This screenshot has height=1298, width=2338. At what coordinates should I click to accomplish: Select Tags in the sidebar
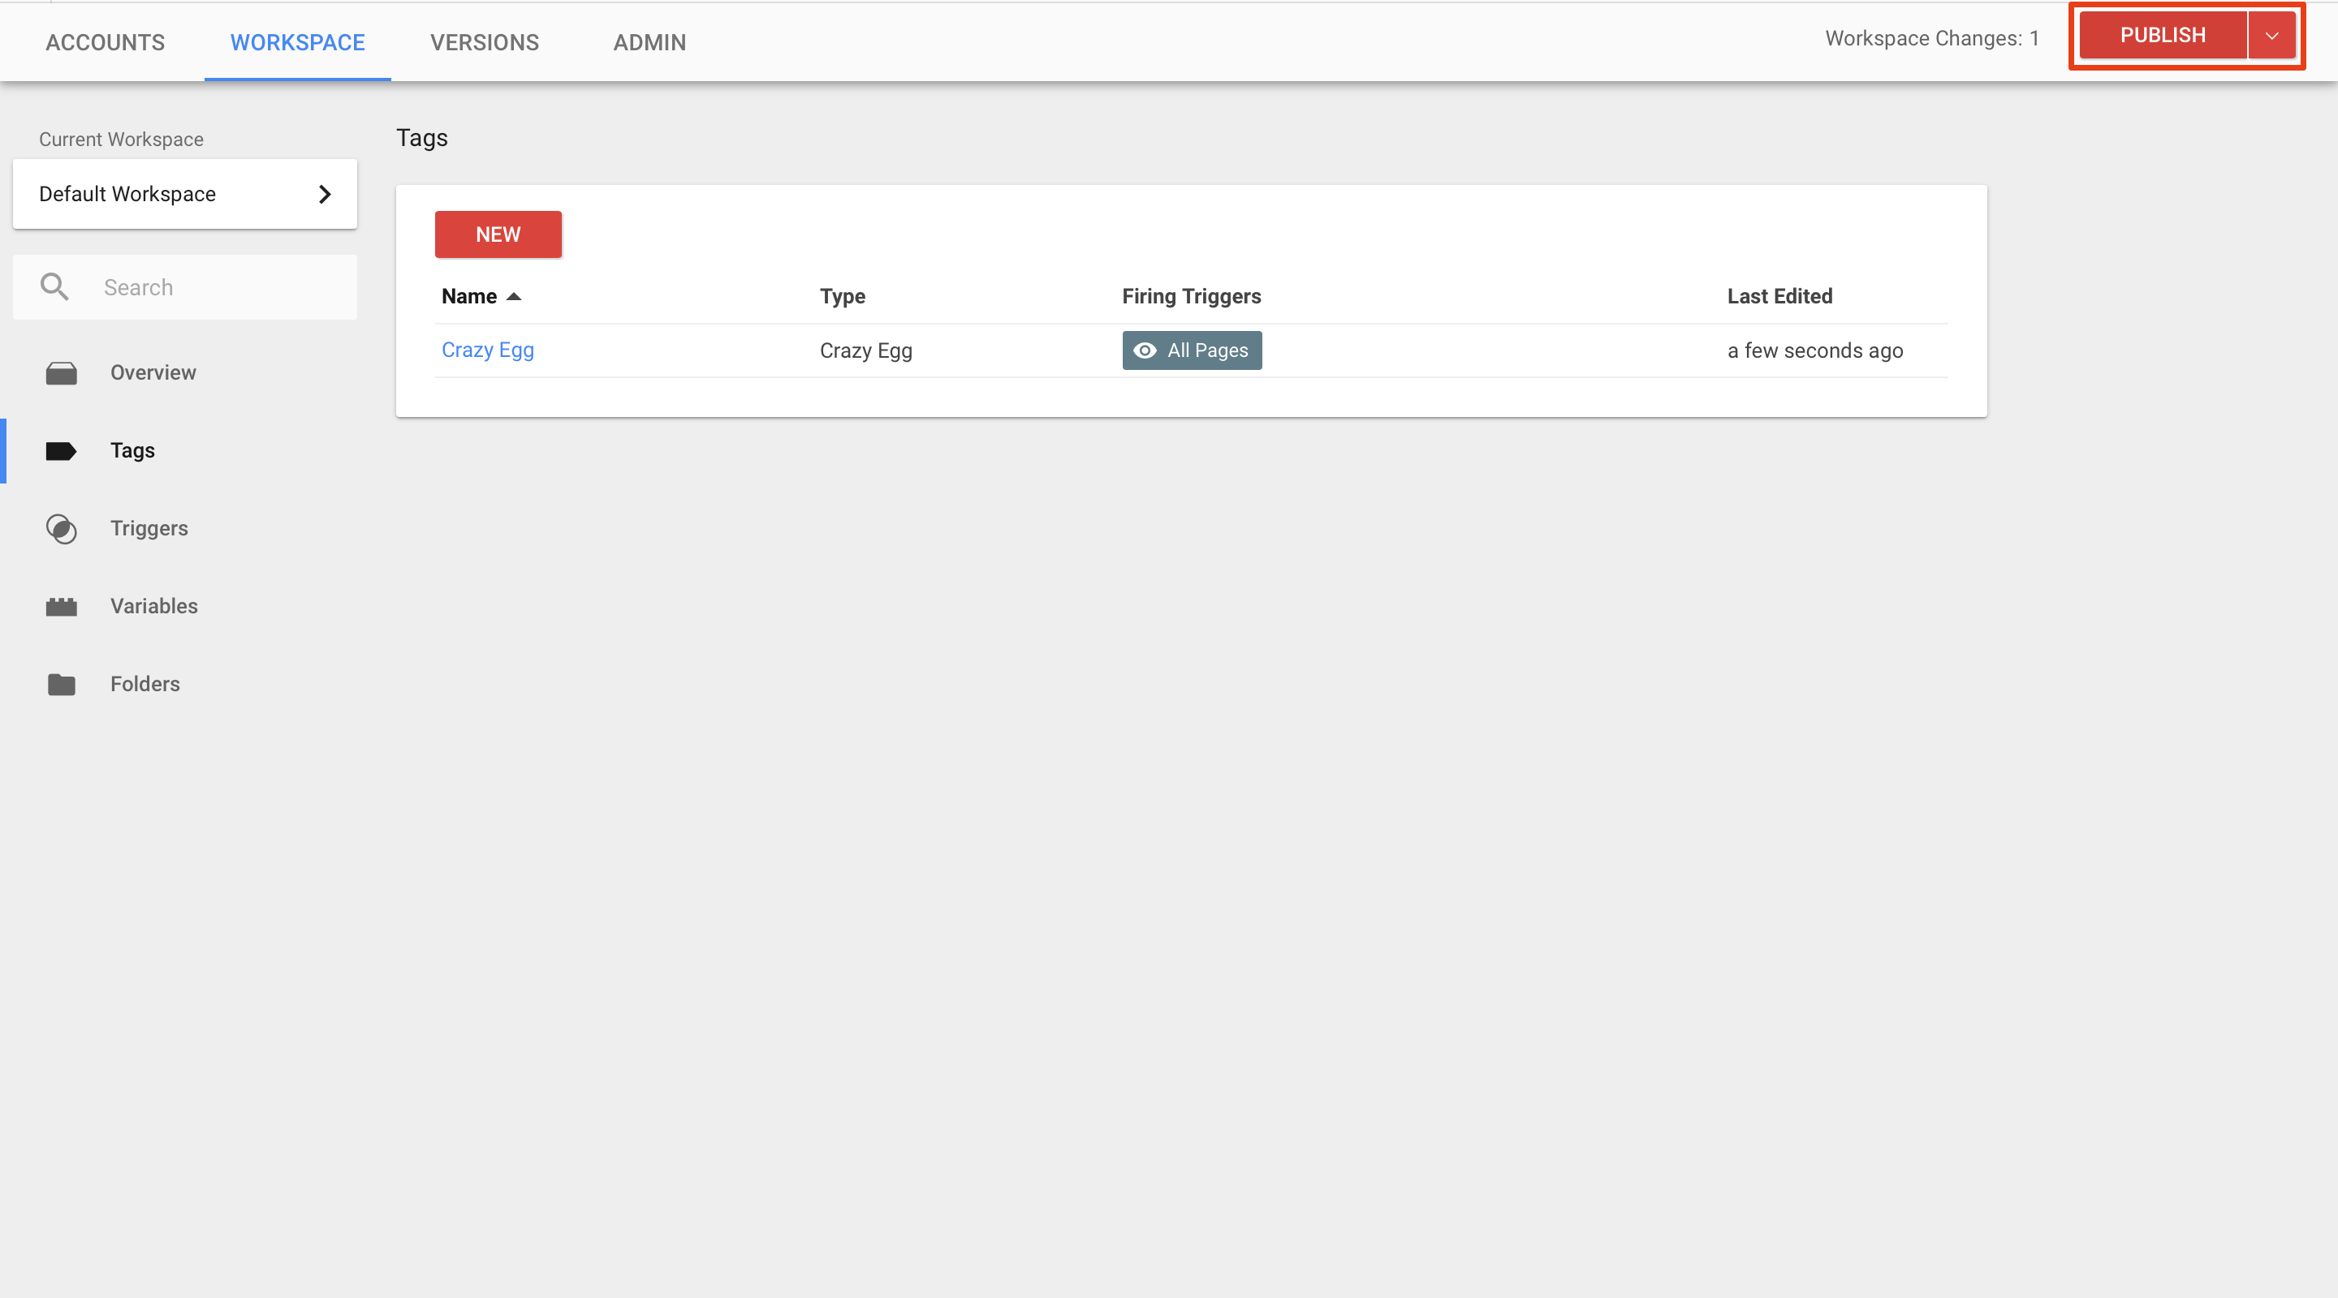[132, 451]
